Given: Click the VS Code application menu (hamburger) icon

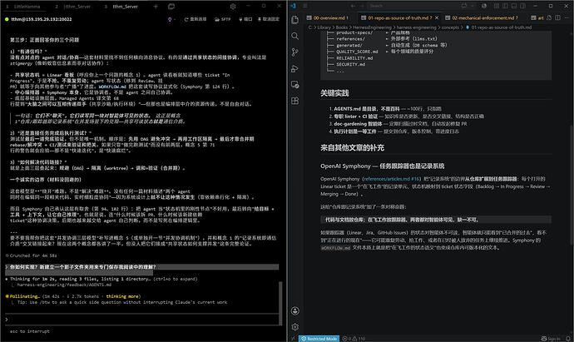Looking at the screenshot, I should pyautogui.click(x=305, y=6).
